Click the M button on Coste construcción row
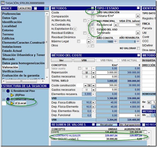This screenshot has height=147, width=157. pos(90,86)
